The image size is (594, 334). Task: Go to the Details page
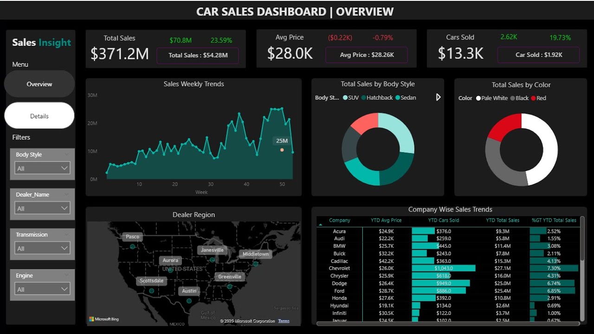[39, 116]
